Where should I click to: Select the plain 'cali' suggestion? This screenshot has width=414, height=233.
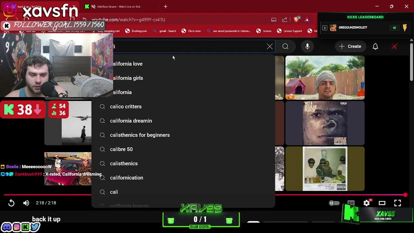[x=183, y=192]
